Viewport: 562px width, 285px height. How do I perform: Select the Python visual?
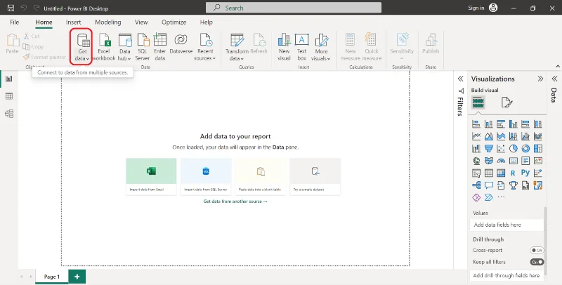pos(525,173)
